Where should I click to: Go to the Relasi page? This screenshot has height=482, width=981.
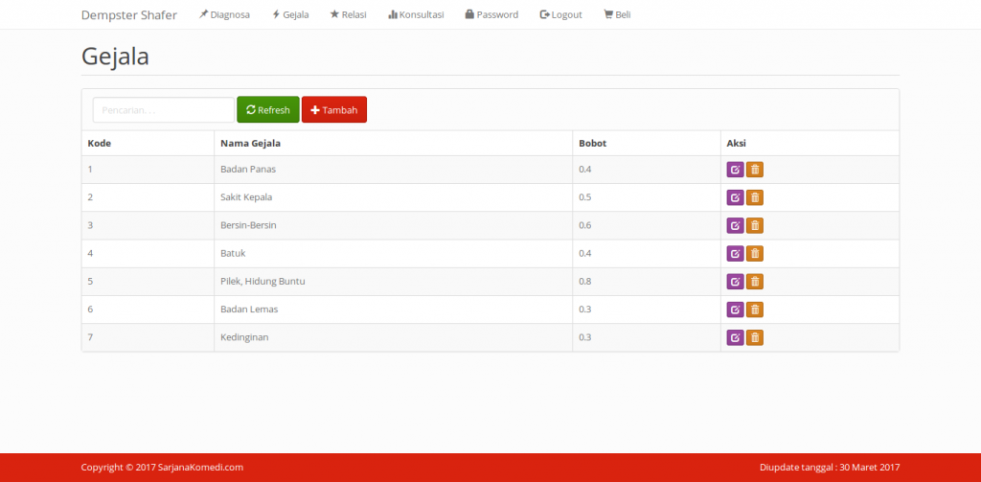coord(348,14)
